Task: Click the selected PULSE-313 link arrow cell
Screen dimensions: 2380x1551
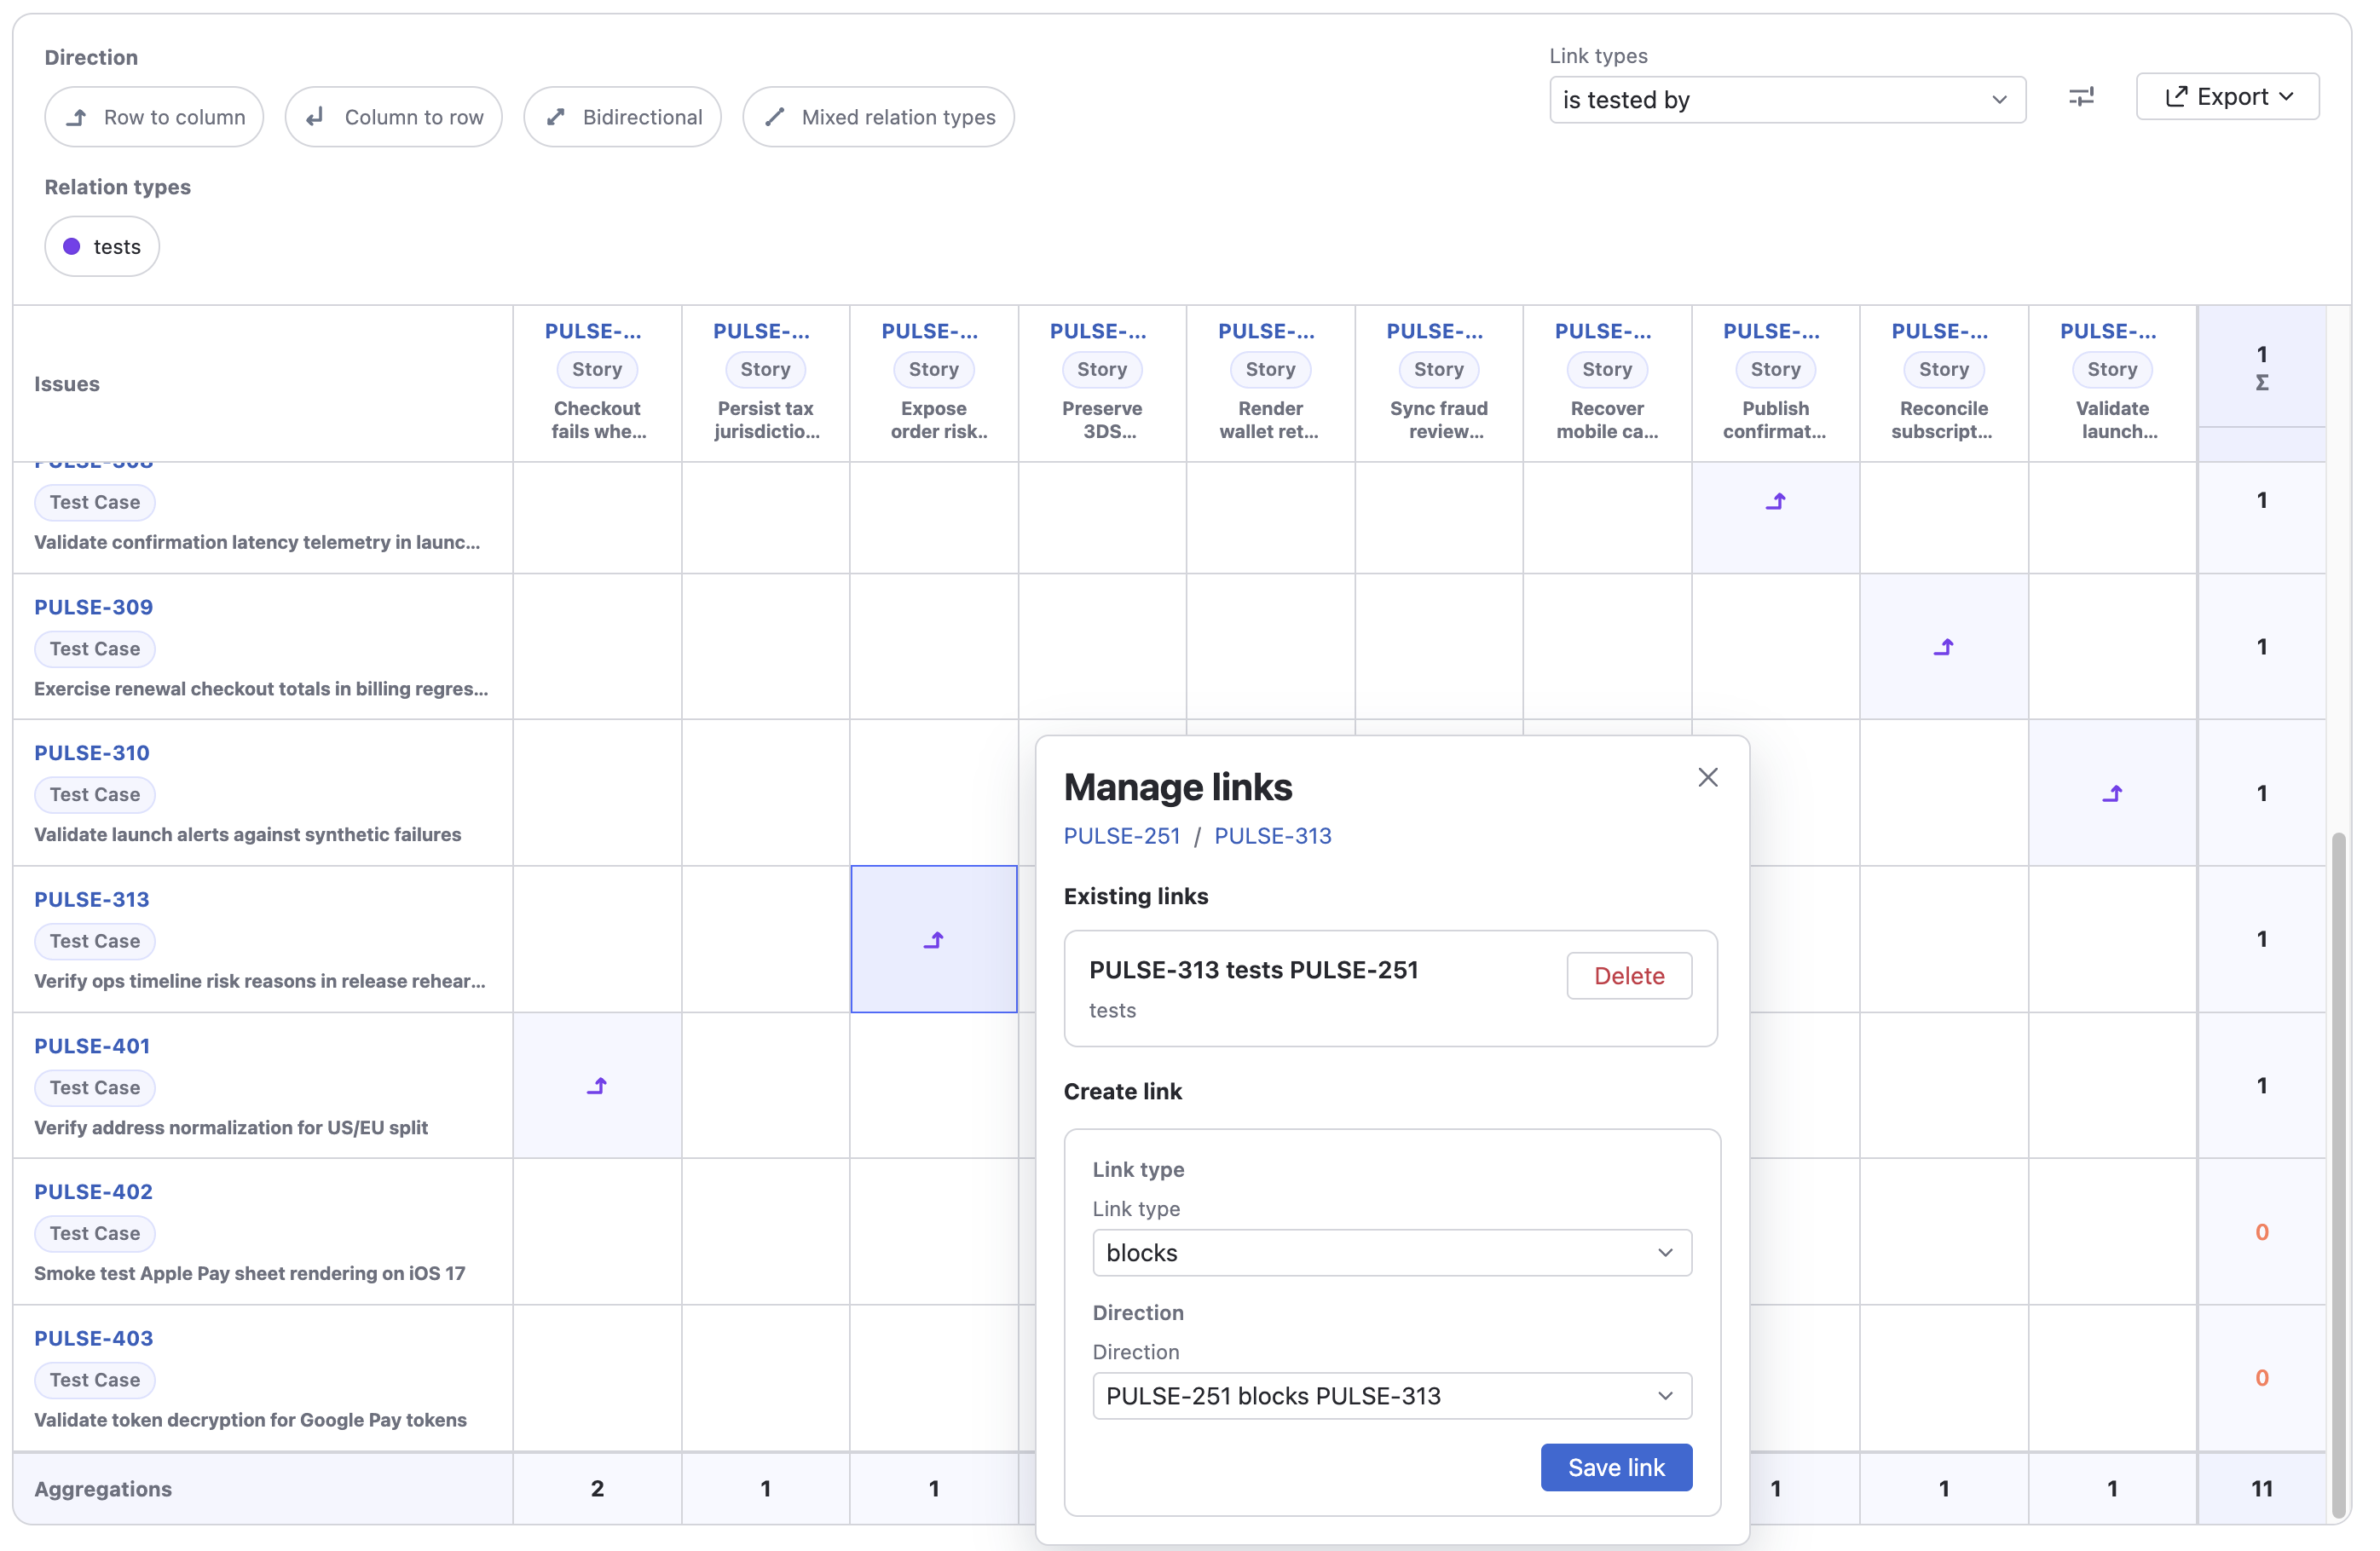Action: pyautogui.click(x=933, y=939)
